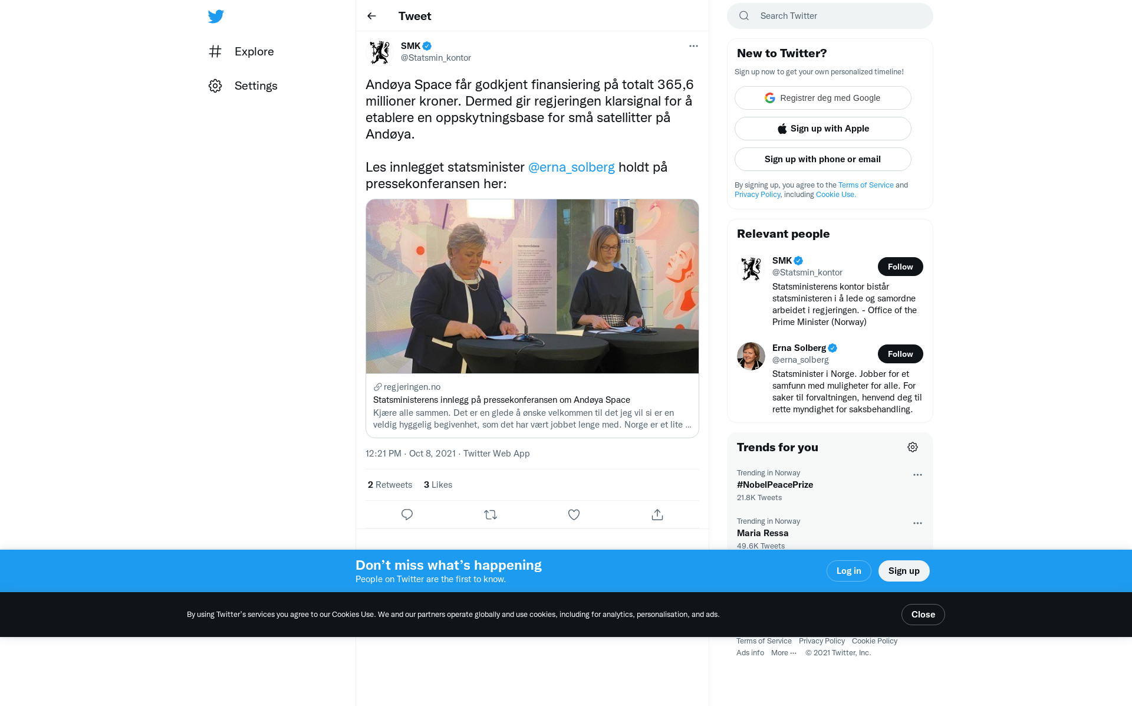Expand options for #NobelPeacePrize trend
1132x706 pixels.
tap(917, 475)
